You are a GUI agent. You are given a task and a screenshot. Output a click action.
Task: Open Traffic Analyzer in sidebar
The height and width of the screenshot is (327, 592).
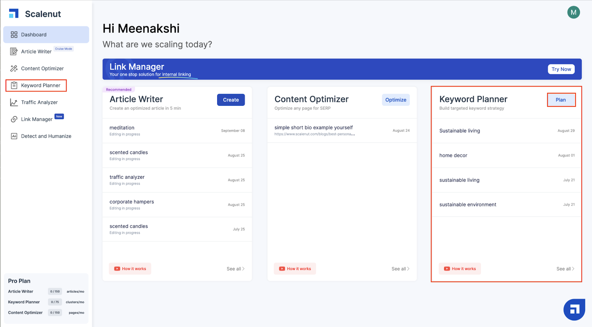click(39, 102)
